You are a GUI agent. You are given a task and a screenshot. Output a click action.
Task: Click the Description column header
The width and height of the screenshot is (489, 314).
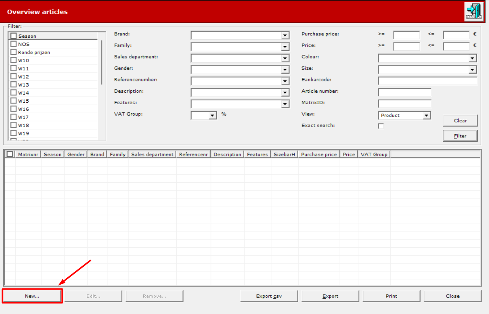[227, 154]
